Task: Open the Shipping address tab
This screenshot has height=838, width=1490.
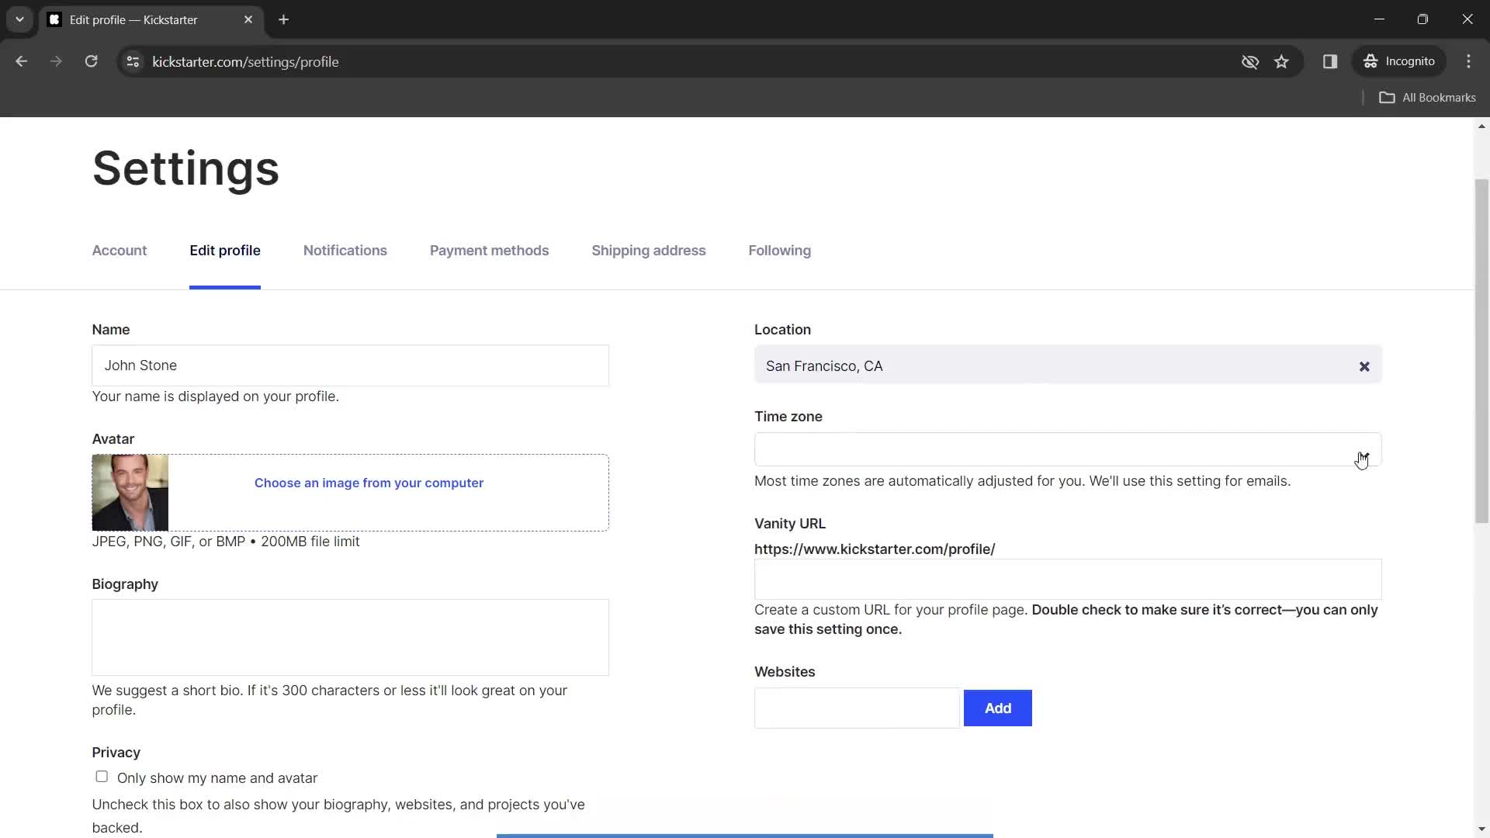Action: click(x=649, y=251)
